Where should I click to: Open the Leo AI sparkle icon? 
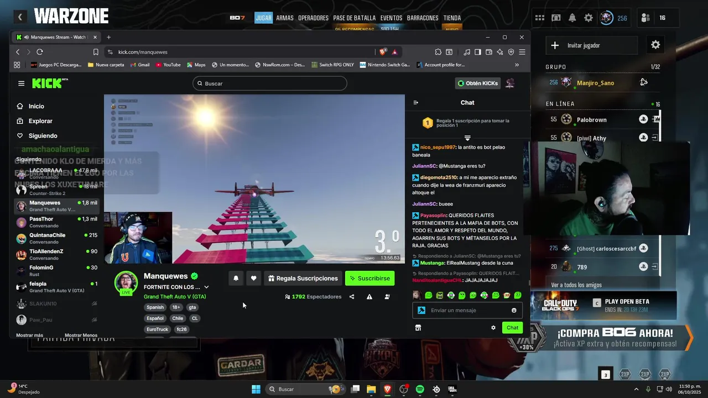[500, 52]
